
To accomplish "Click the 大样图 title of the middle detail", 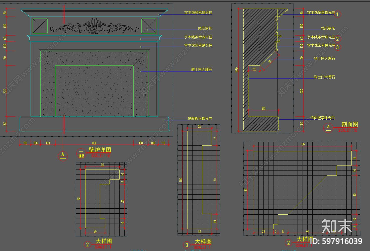I will click(203, 241).
